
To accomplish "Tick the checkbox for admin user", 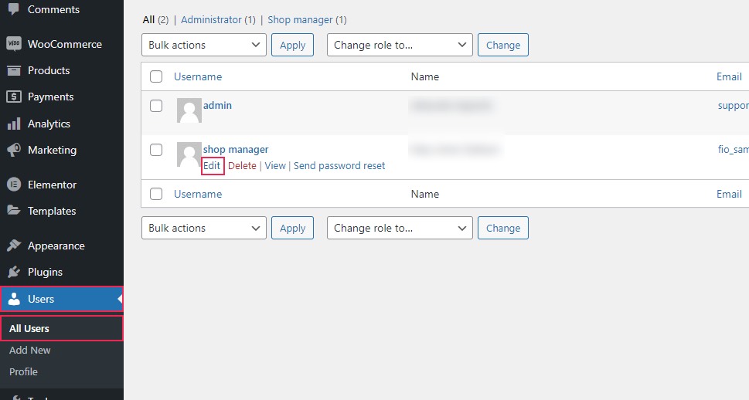I will point(156,106).
